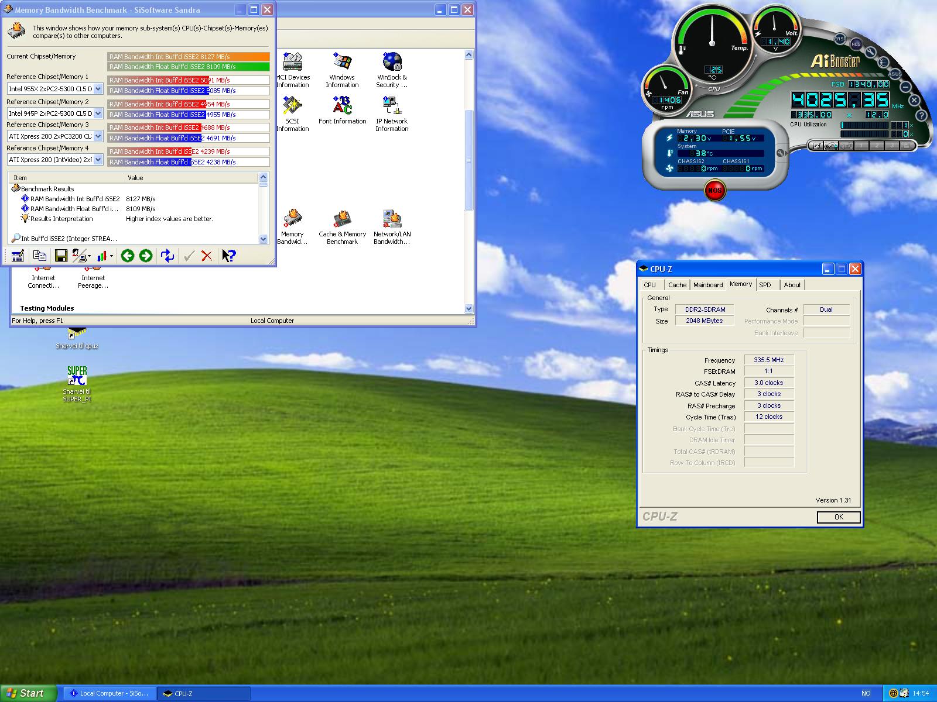937x702 pixels.
Task: Click the Item column header in results list
Action: click(64, 177)
